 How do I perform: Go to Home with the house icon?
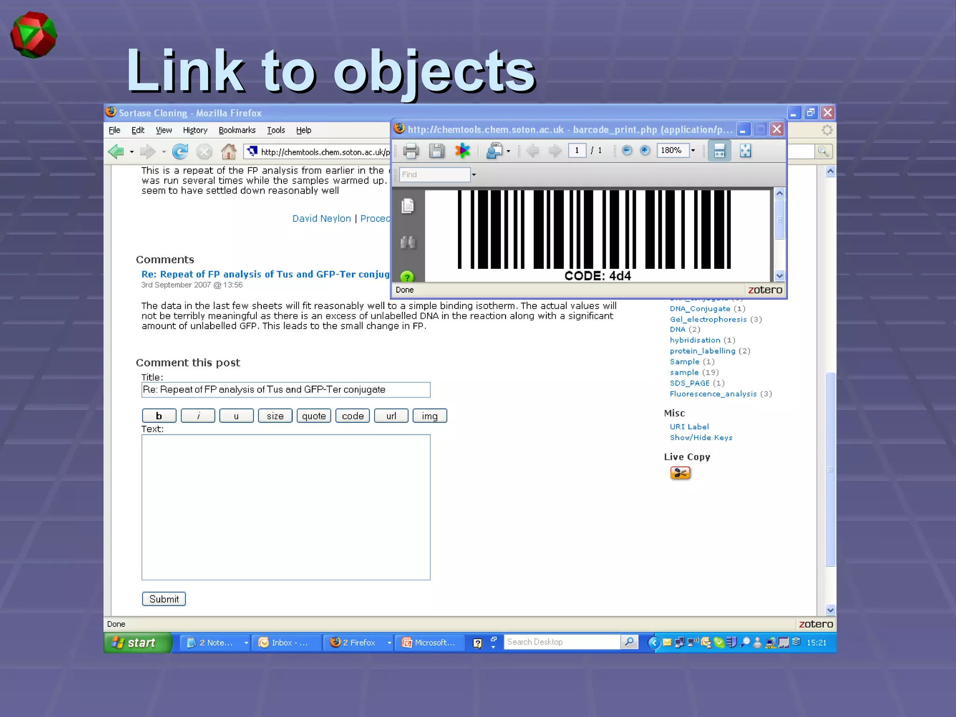tap(229, 151)
